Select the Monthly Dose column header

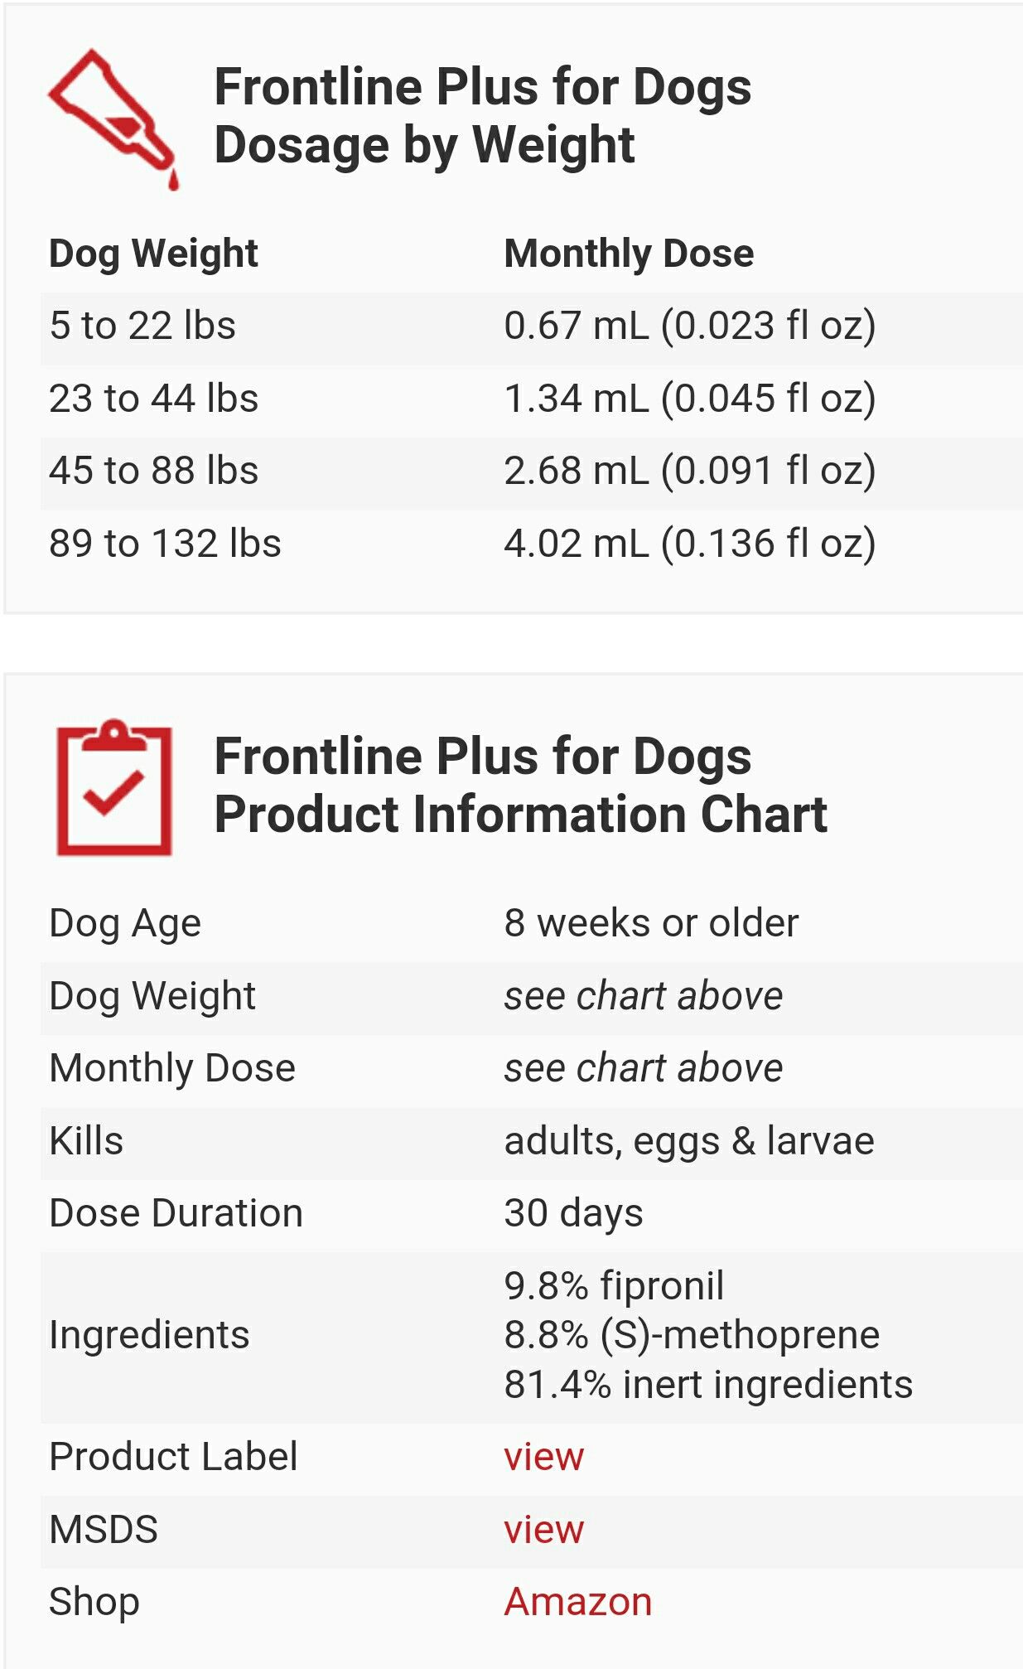pos(629,253)
